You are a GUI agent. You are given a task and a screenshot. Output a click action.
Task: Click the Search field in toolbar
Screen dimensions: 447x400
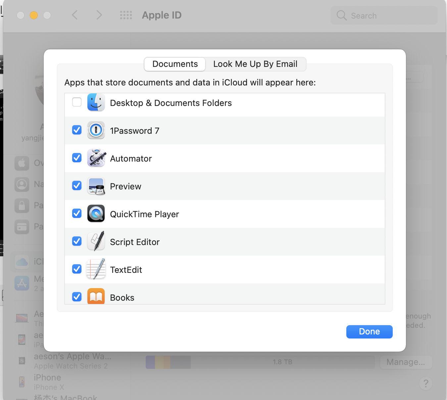pyautogui.click(x=384, y=16)
